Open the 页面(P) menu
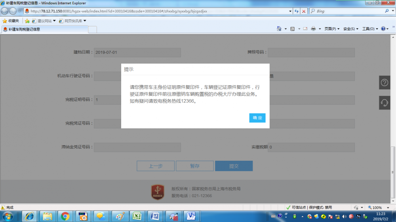The width and height of the screenshot is (396, 222). click(332, 29)
